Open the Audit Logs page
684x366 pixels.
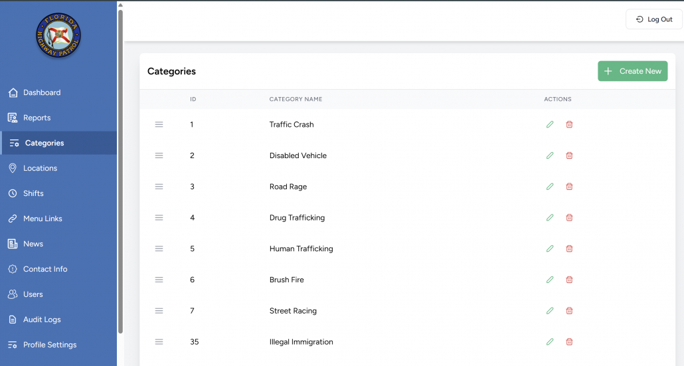pos(42,320)
